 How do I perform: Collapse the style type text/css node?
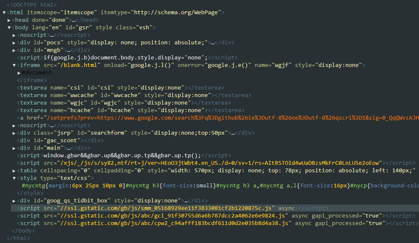[14, 178]
